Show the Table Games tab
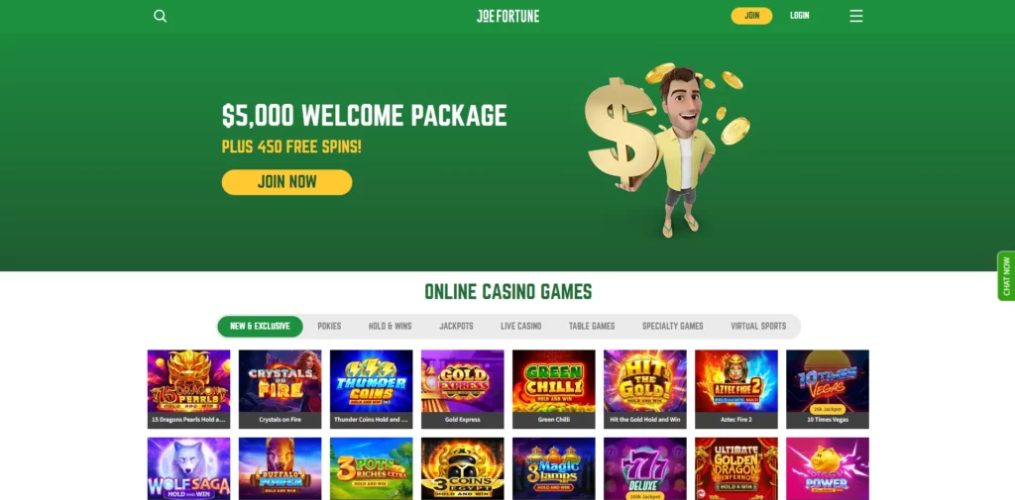The width and height of the screenshot is (1015, 500). tap(592, 326)
